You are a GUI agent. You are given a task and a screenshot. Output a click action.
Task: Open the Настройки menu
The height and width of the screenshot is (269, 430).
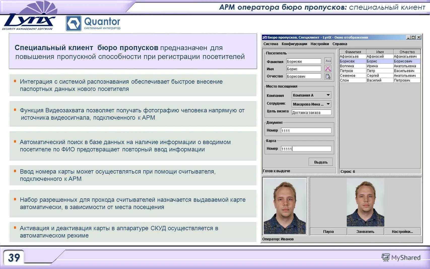point(320,44)
